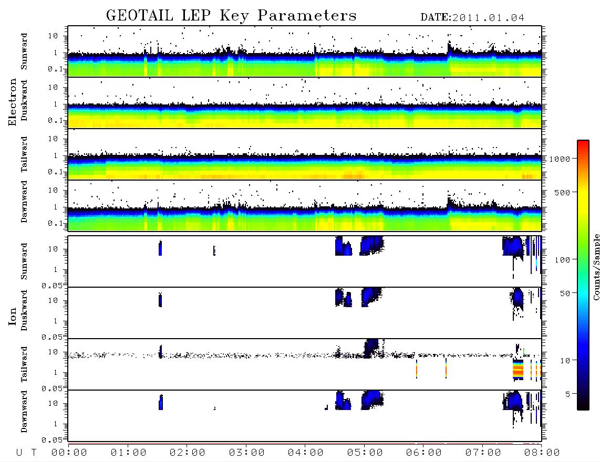Viewport: 600px width, 462px height.
Task: Click the "08:00" time tick label
Action: (542, 453)
